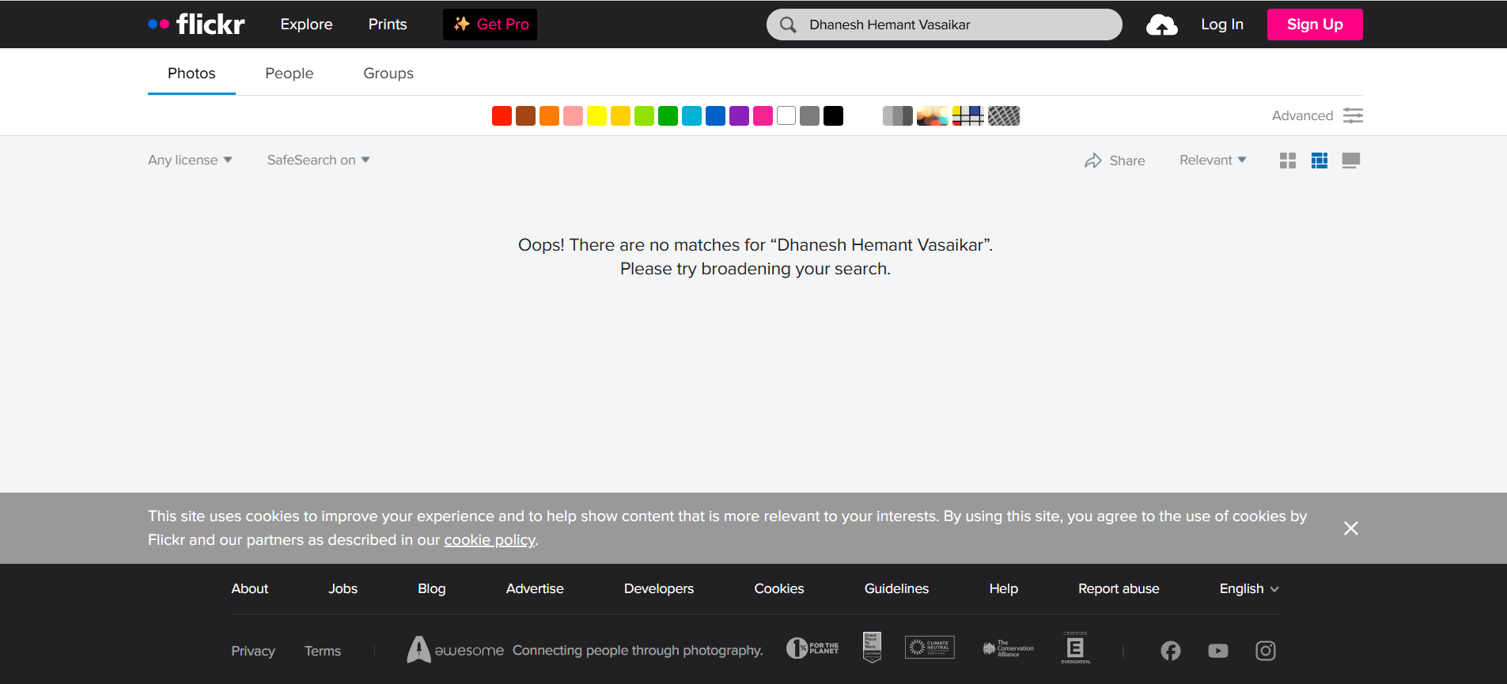1507x684 pixels.
Task: Select the gray color swatch
Action: tap(810, 116)
